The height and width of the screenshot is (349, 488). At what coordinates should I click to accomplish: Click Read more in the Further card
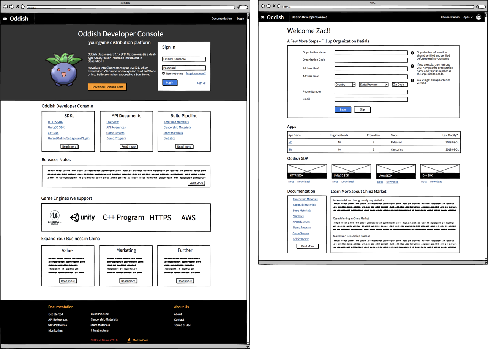point(185,281)
